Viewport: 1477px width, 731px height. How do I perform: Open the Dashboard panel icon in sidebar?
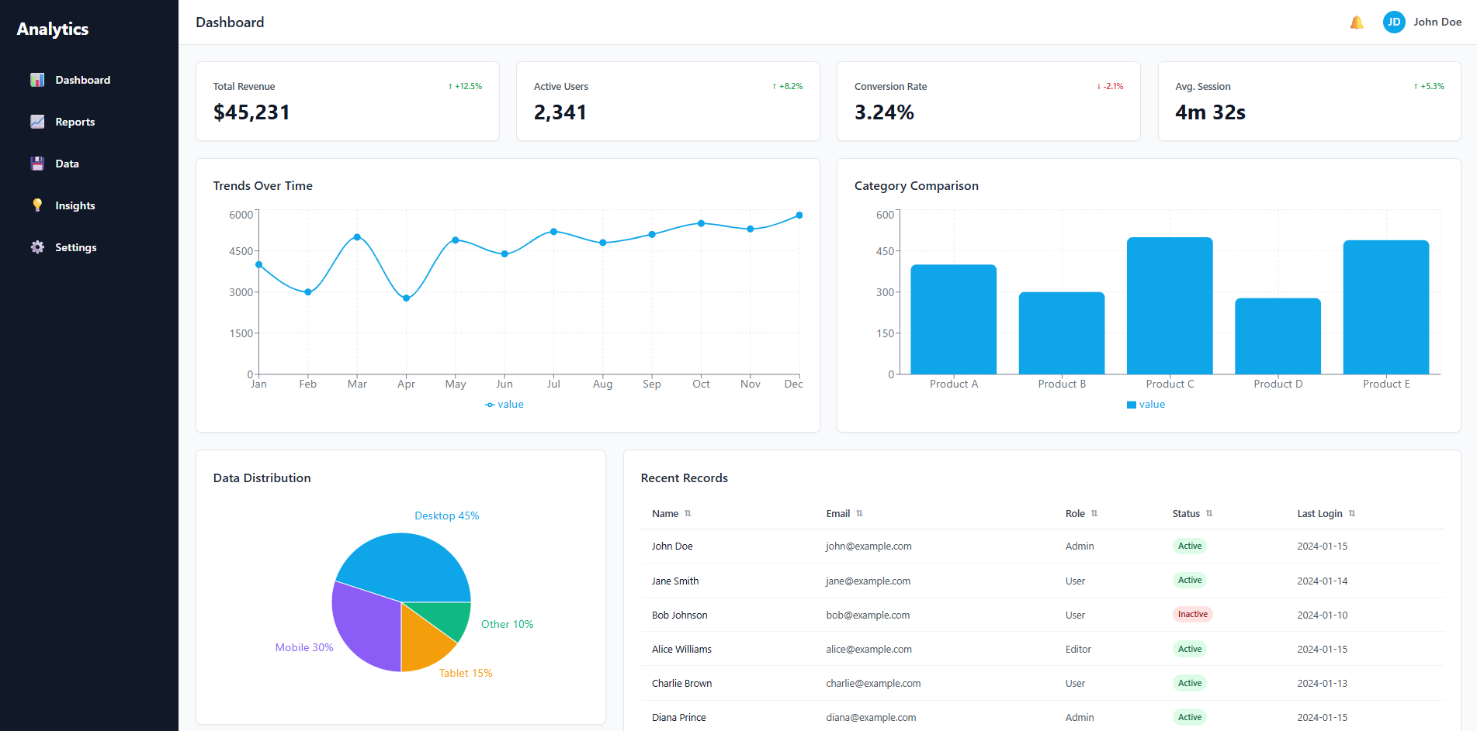click(x=36, y=79)
